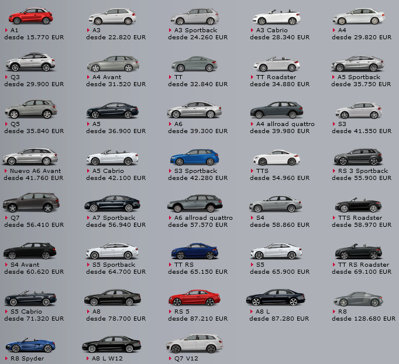
Task: Open the A8 L W12 link
Action: coord(107,358)
